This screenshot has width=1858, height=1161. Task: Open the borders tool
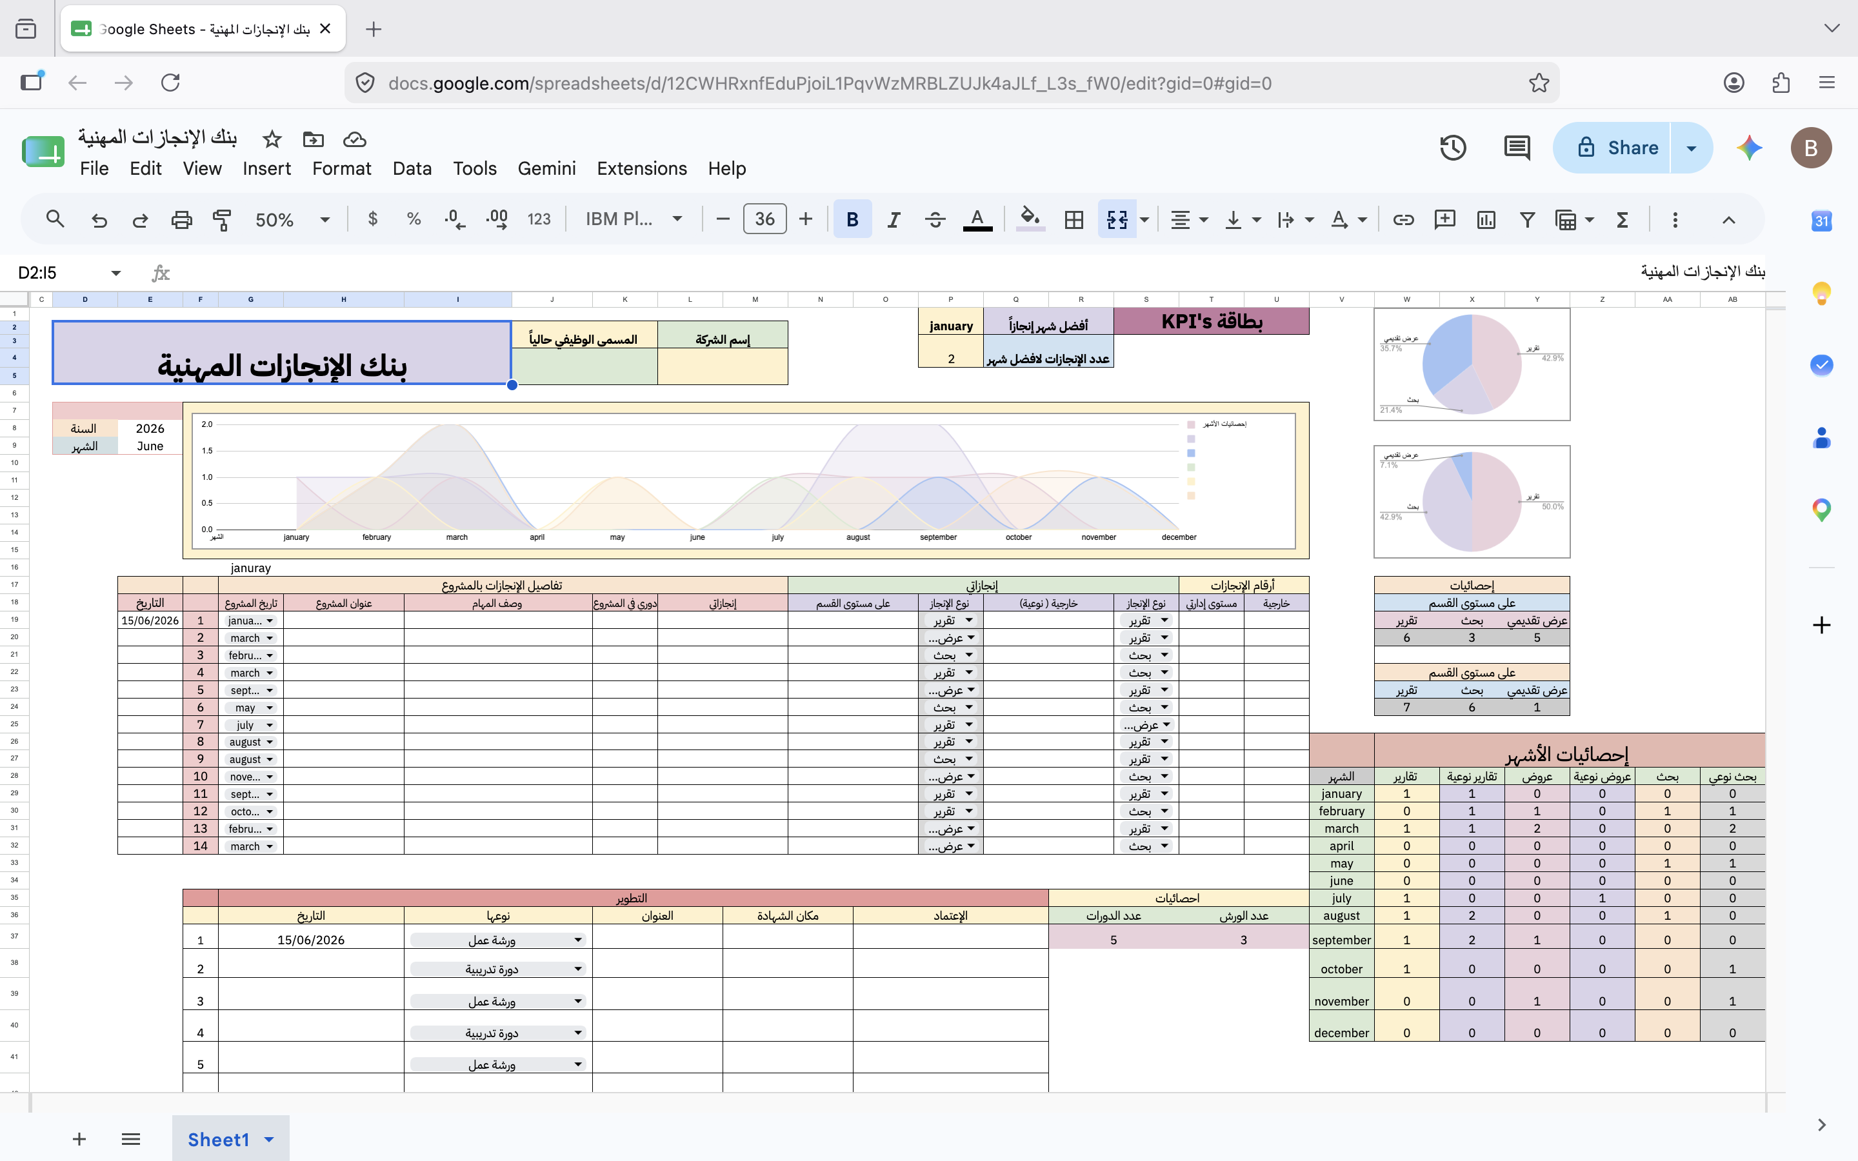coord(1074,219)
